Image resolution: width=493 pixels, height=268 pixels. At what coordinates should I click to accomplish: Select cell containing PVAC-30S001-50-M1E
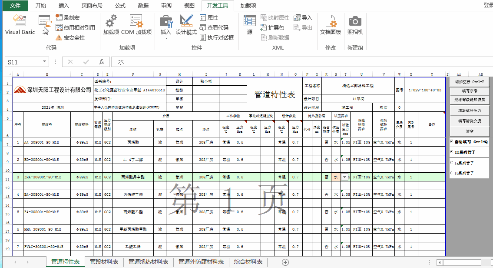pos(47,247)
